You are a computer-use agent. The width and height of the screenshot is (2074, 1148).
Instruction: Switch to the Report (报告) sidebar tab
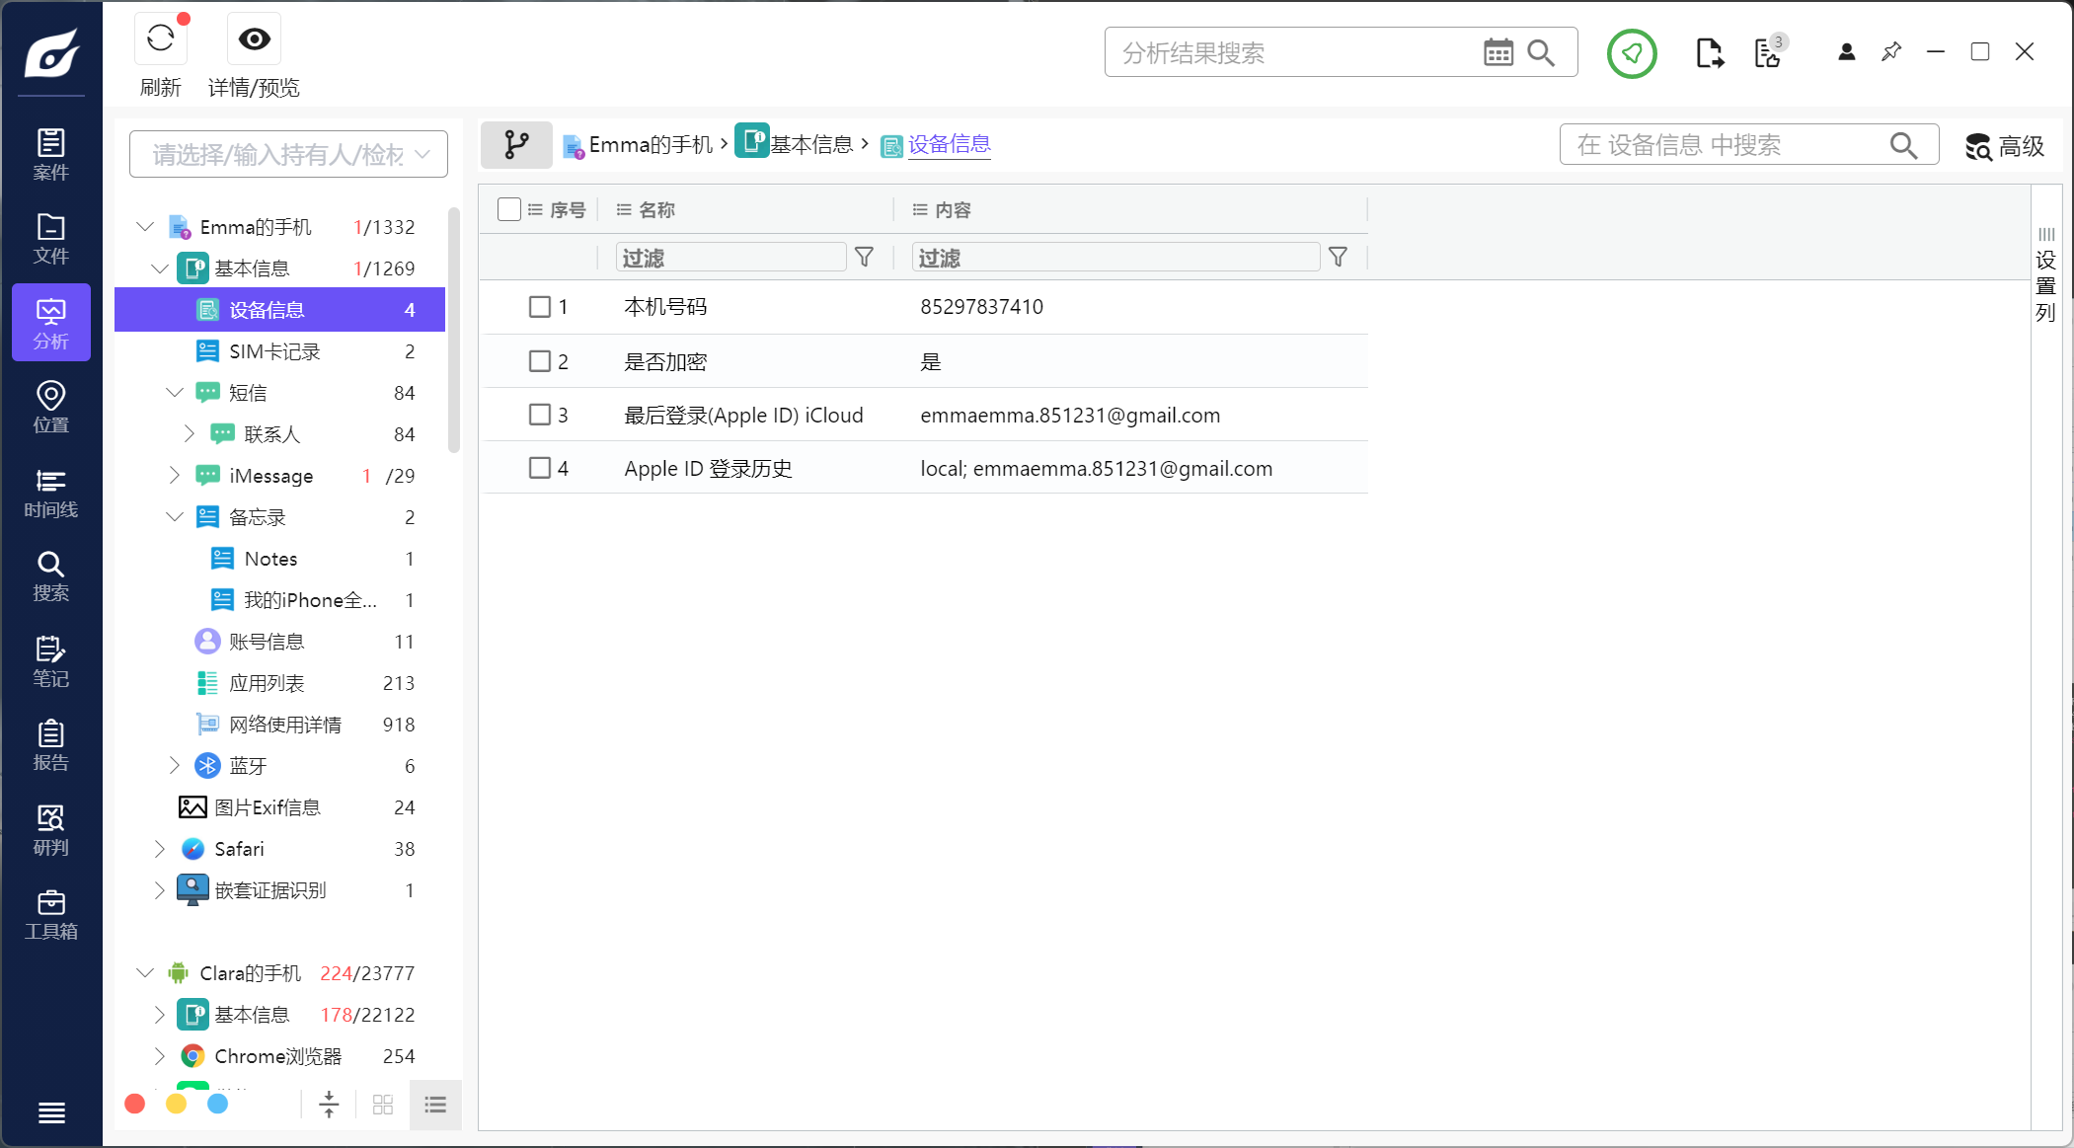tap(51, 745)
